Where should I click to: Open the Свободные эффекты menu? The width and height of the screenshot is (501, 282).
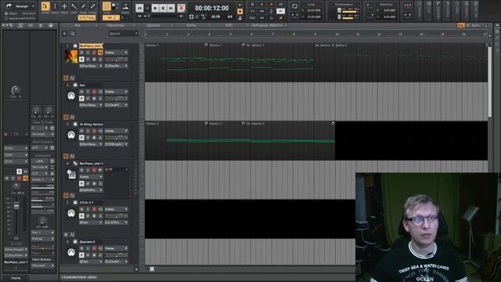click(267, 25)
